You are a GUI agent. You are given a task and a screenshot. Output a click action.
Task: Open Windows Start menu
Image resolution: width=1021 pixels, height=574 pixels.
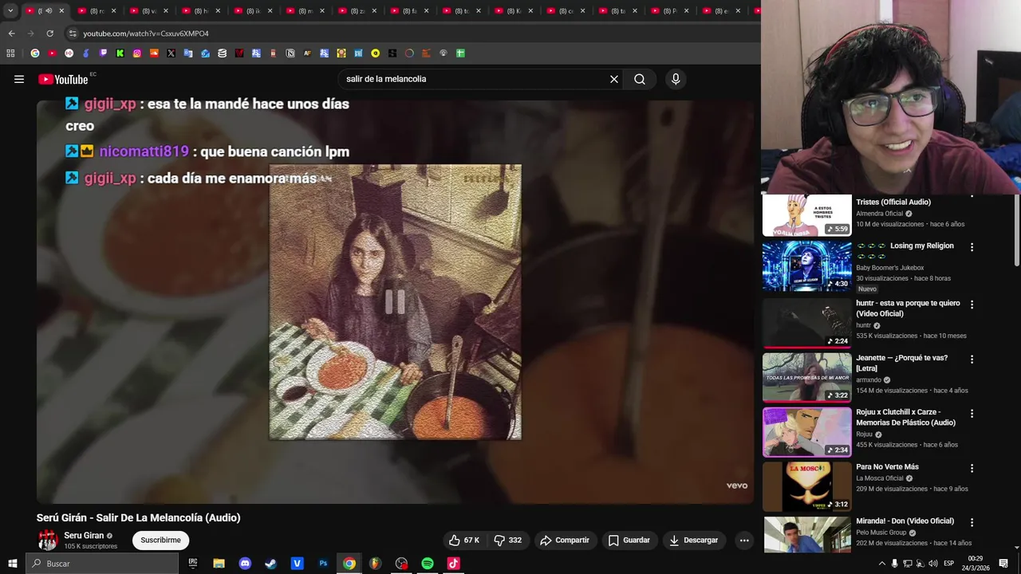coord(12,564)
